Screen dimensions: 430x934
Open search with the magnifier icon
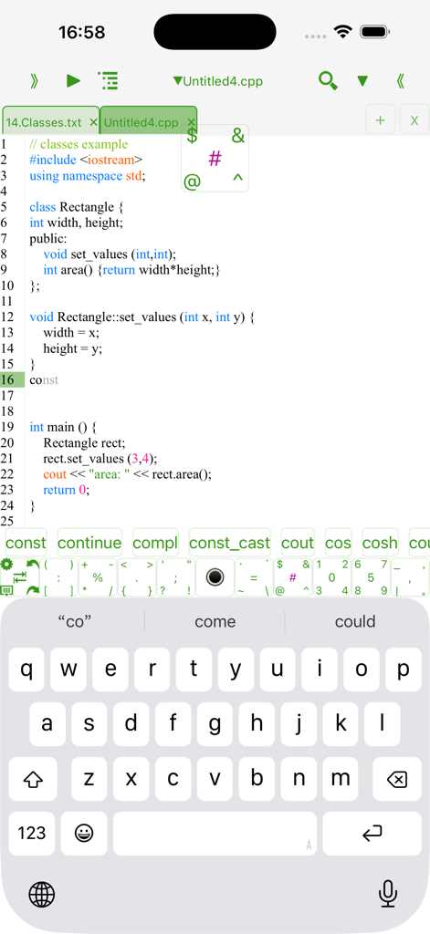(x=328, y=80)
